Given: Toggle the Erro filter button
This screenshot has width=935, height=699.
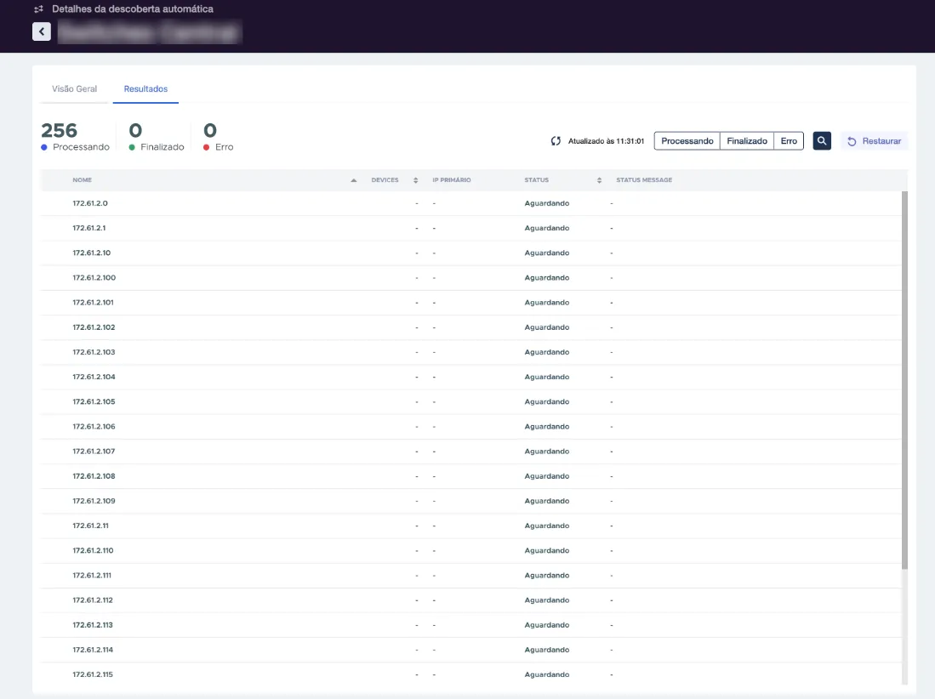Looking at the screenshot, I should pos(789,141).
